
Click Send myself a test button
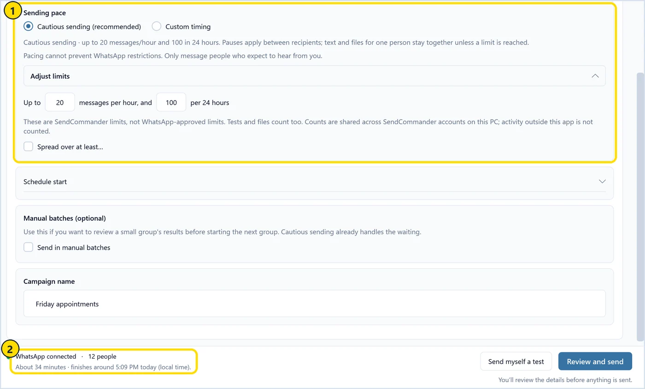pyautogui.click(x=516, y=361)
